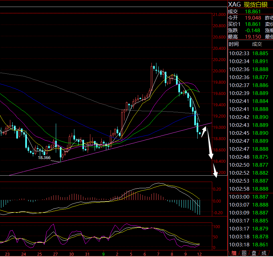Switch to the 细 detail tab

click(234, 253)
